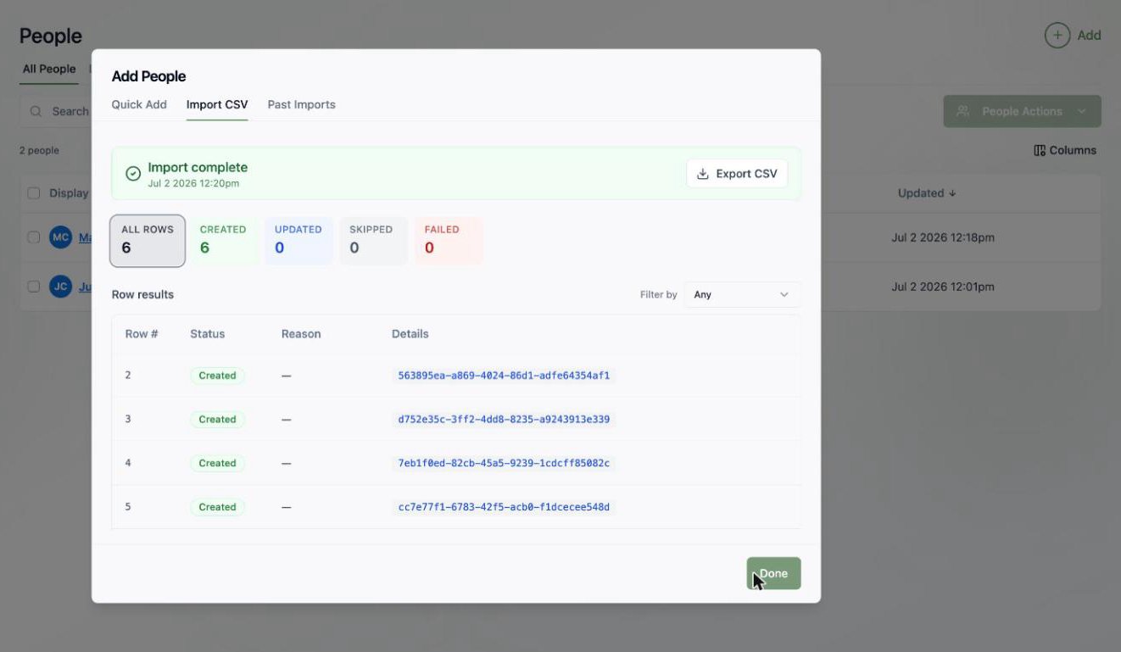Click the People search input field
This screenshot has width=1121, height=652.
55,111
